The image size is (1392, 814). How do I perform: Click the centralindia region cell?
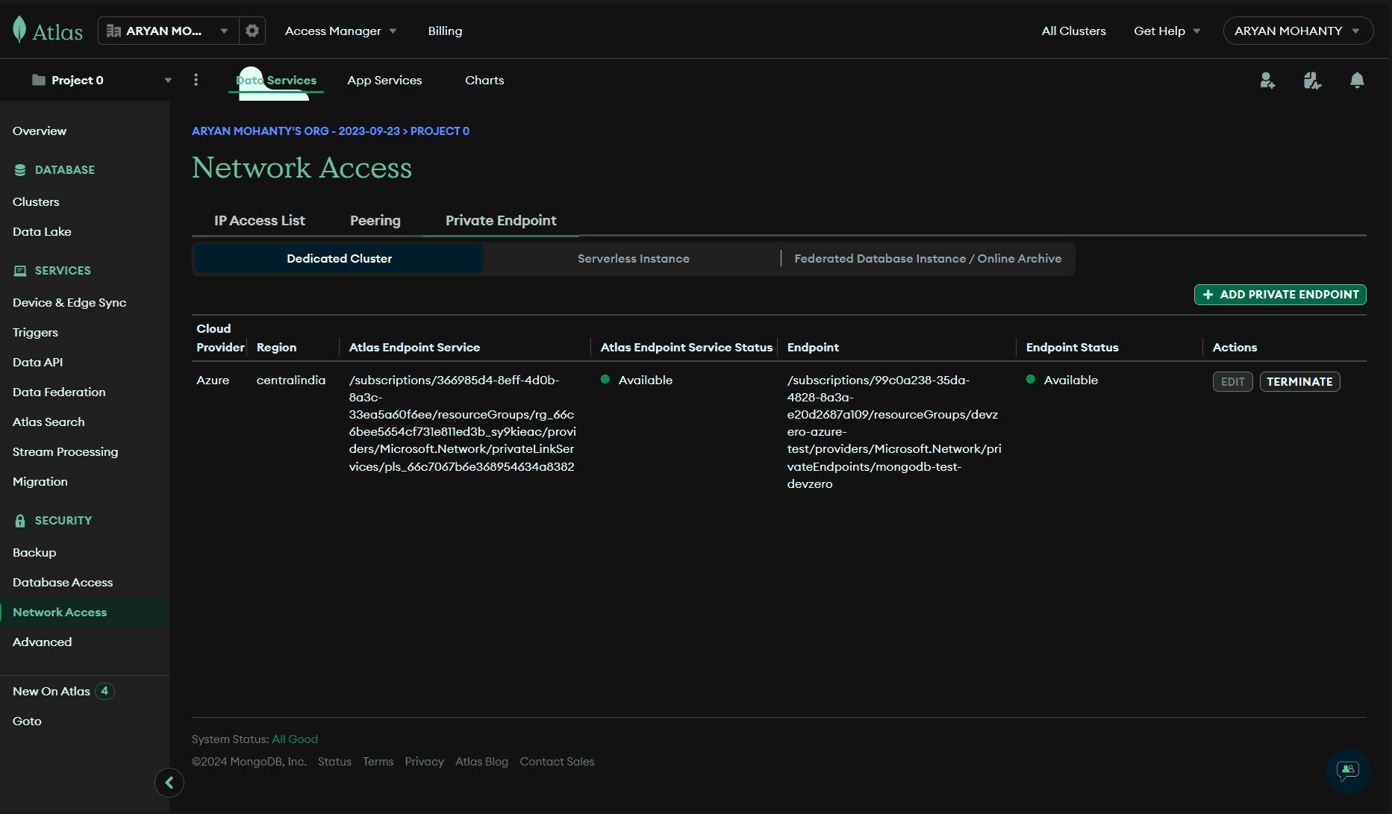[x=291, y=380]
